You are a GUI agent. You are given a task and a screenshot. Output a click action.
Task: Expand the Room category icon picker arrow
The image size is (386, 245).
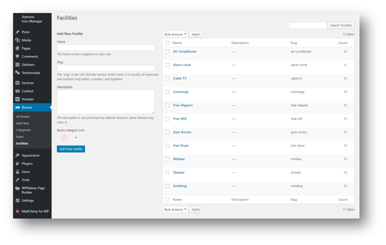[x=76, y=138]
